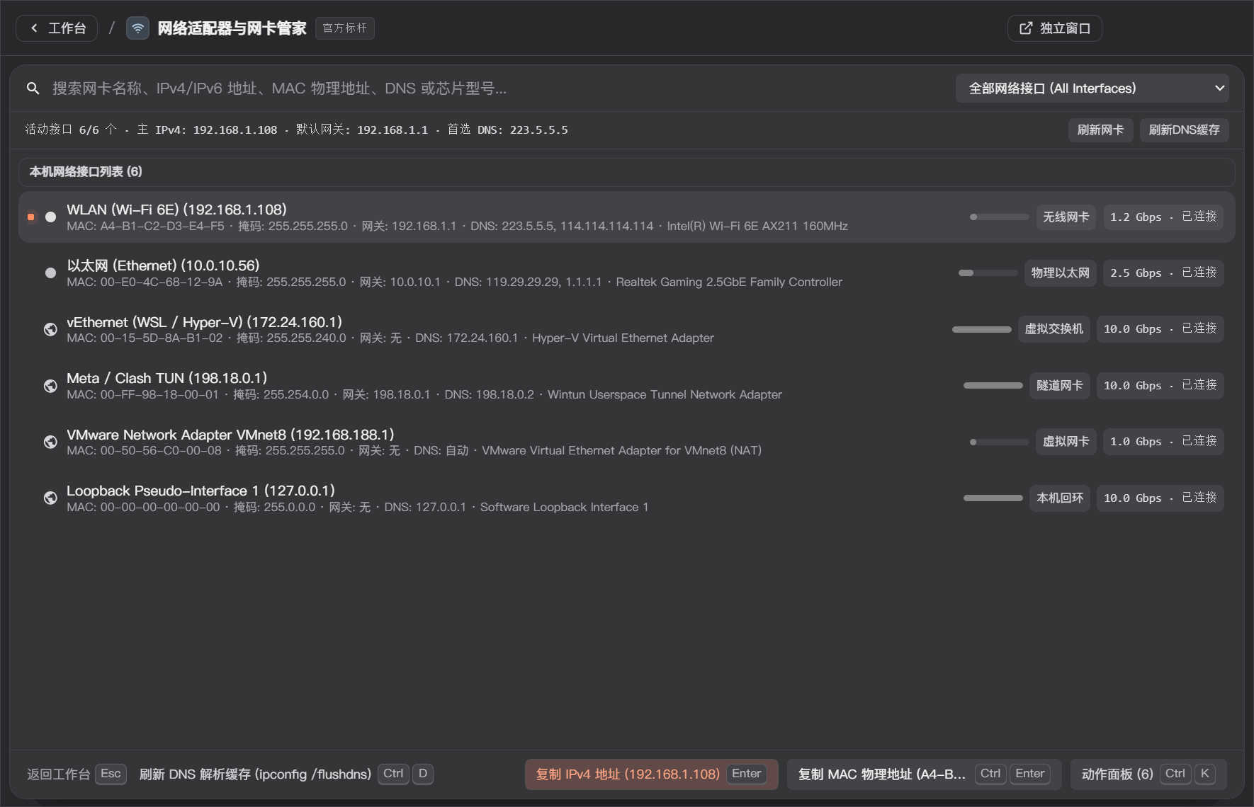
Task: Click the search magnifier icon
Action: [x=33, y=88]
